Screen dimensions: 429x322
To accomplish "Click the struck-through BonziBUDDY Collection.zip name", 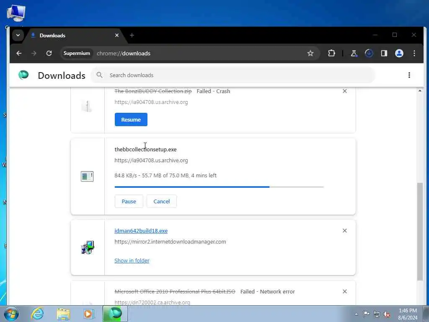I will (153, 91).
